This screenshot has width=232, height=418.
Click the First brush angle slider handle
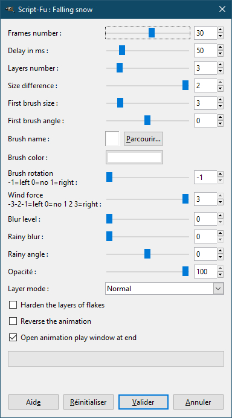(x=147, y=120)
